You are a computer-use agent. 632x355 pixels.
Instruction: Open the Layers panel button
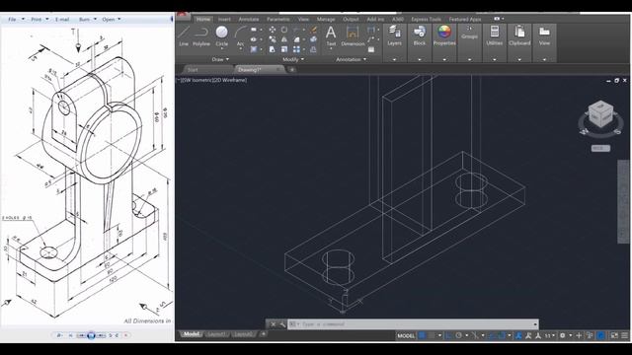tap(395, 35)
